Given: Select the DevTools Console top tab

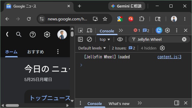Looking at the screenshot, I should coord(107,31).
